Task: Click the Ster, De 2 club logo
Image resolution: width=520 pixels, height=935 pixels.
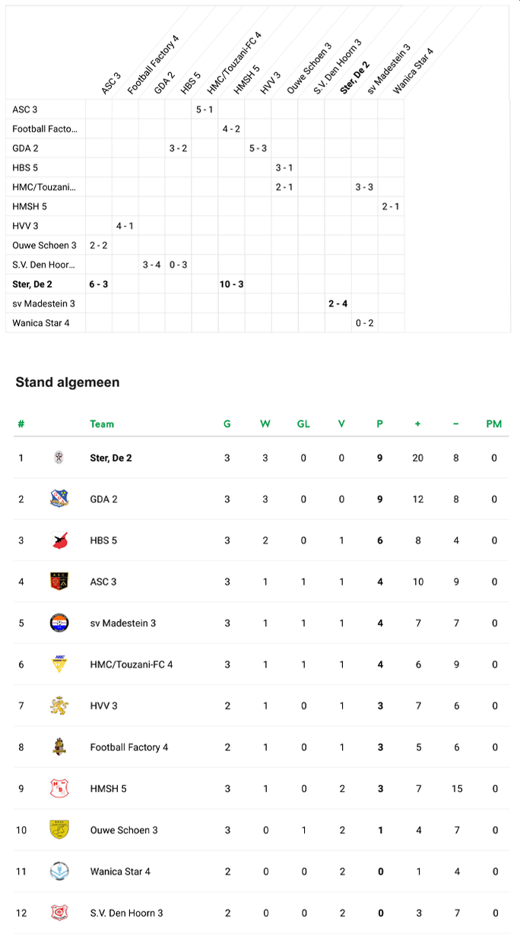Action: pos(59,458)
